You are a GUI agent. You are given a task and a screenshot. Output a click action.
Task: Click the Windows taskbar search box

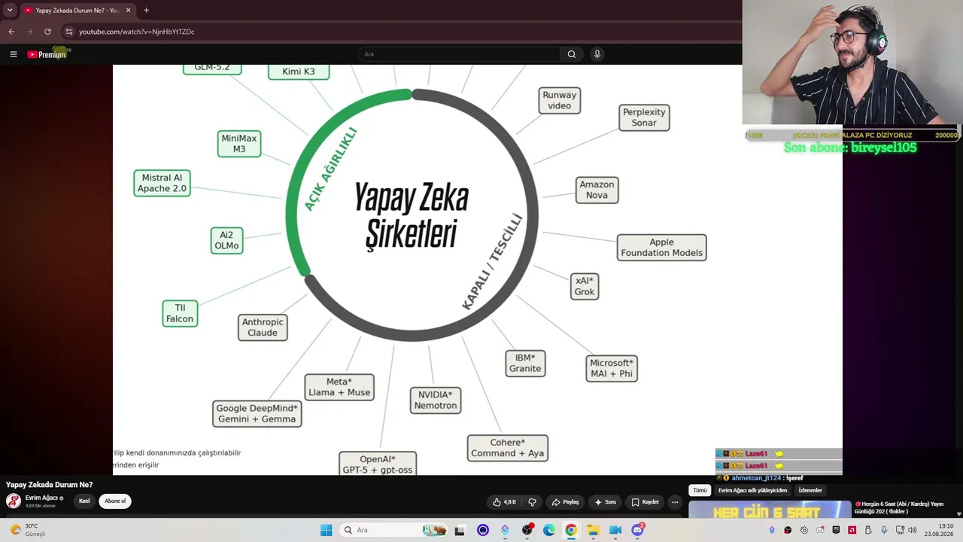click(393, 530)
